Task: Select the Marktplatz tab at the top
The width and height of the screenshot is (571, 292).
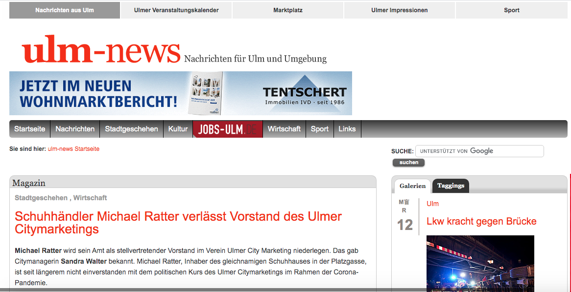Action: pyautogui.click(x=287, y=10)
